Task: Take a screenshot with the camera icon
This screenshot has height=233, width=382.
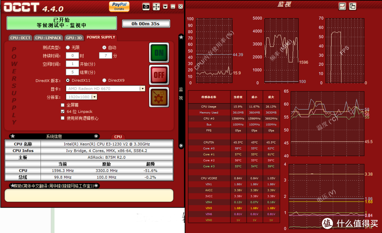Action: click(x=146, y=7)
